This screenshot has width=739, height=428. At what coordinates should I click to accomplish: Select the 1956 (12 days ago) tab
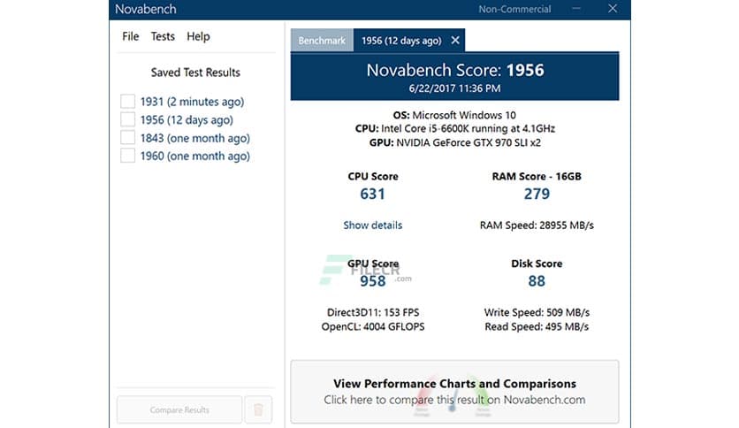pyautogui.click(x=401, y=41)
